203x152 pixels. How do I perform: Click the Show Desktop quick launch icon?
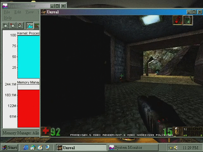tap(40, 148)
